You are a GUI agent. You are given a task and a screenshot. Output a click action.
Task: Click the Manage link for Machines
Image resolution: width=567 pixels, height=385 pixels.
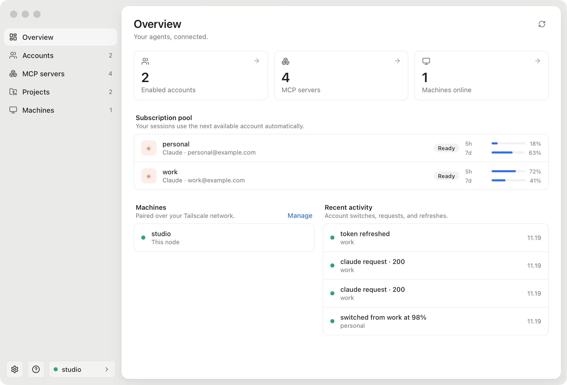(300, 216)
